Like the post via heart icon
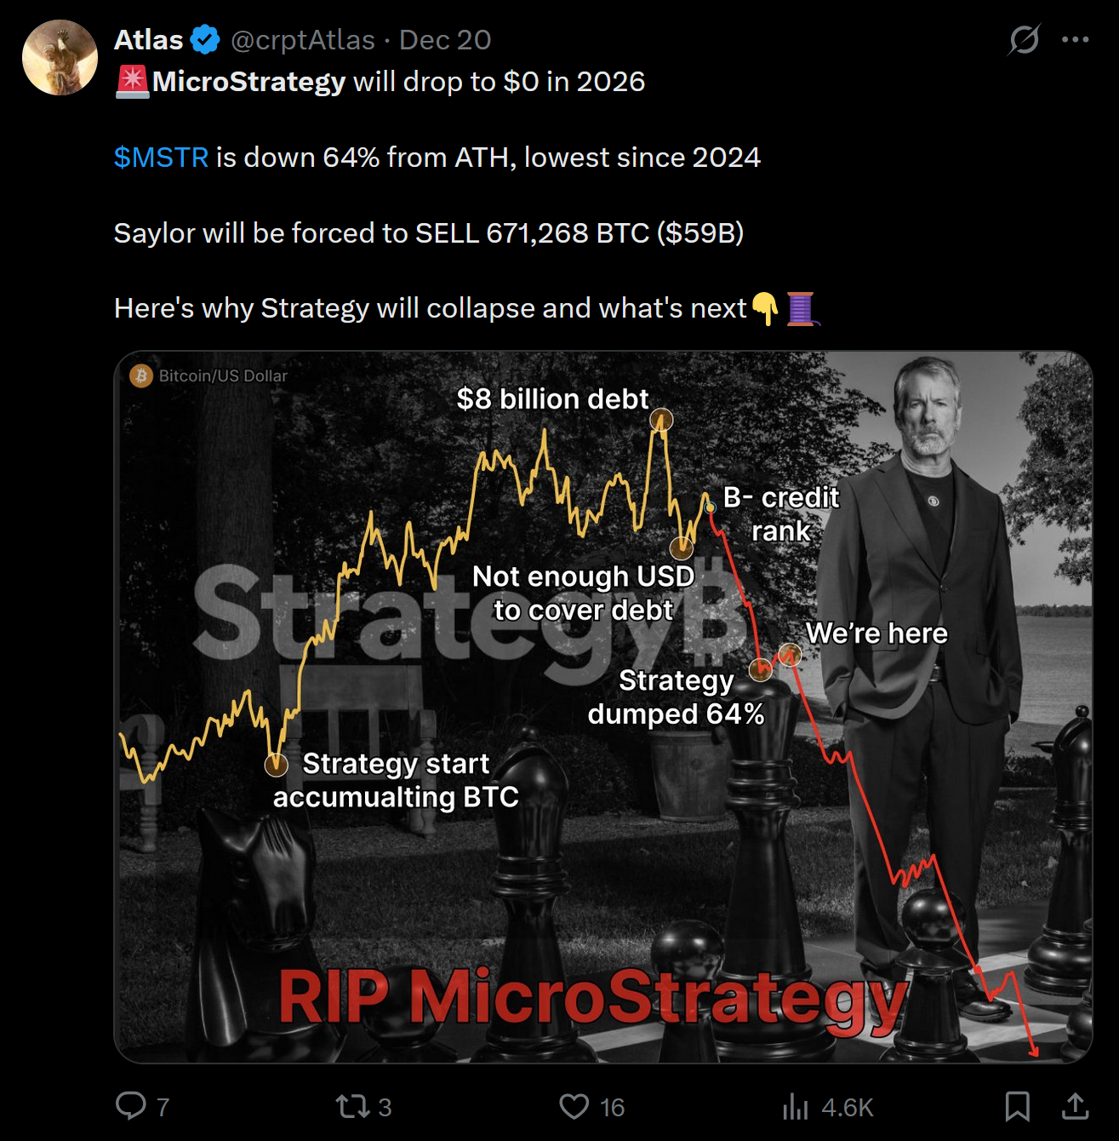 [575, 1107]
